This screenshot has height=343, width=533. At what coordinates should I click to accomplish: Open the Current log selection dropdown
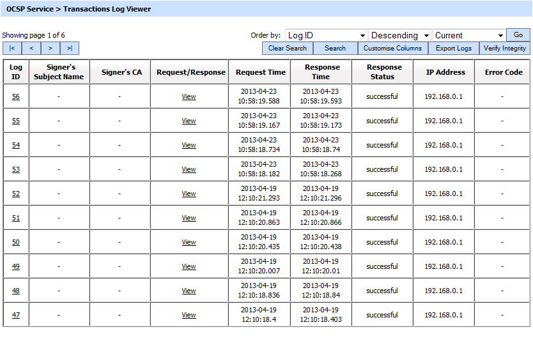(x=469, y=36)
